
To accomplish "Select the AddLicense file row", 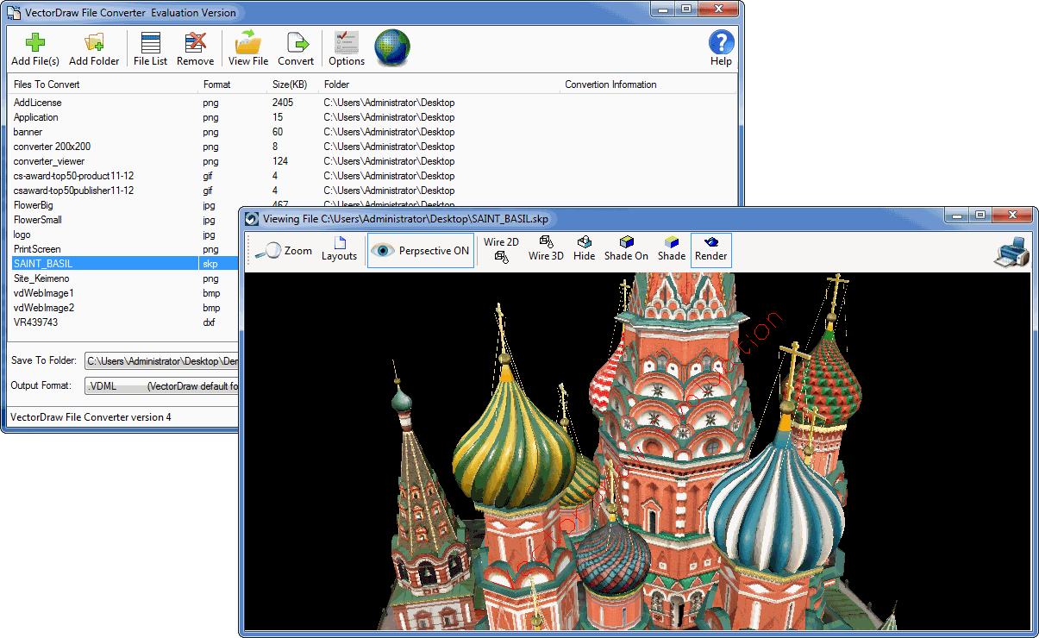I will [373, 103].
